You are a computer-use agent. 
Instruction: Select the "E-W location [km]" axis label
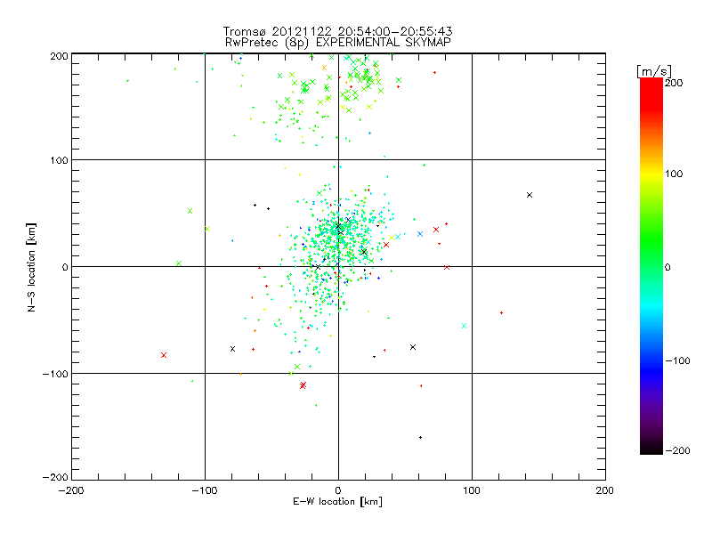[x=338, y=501]
